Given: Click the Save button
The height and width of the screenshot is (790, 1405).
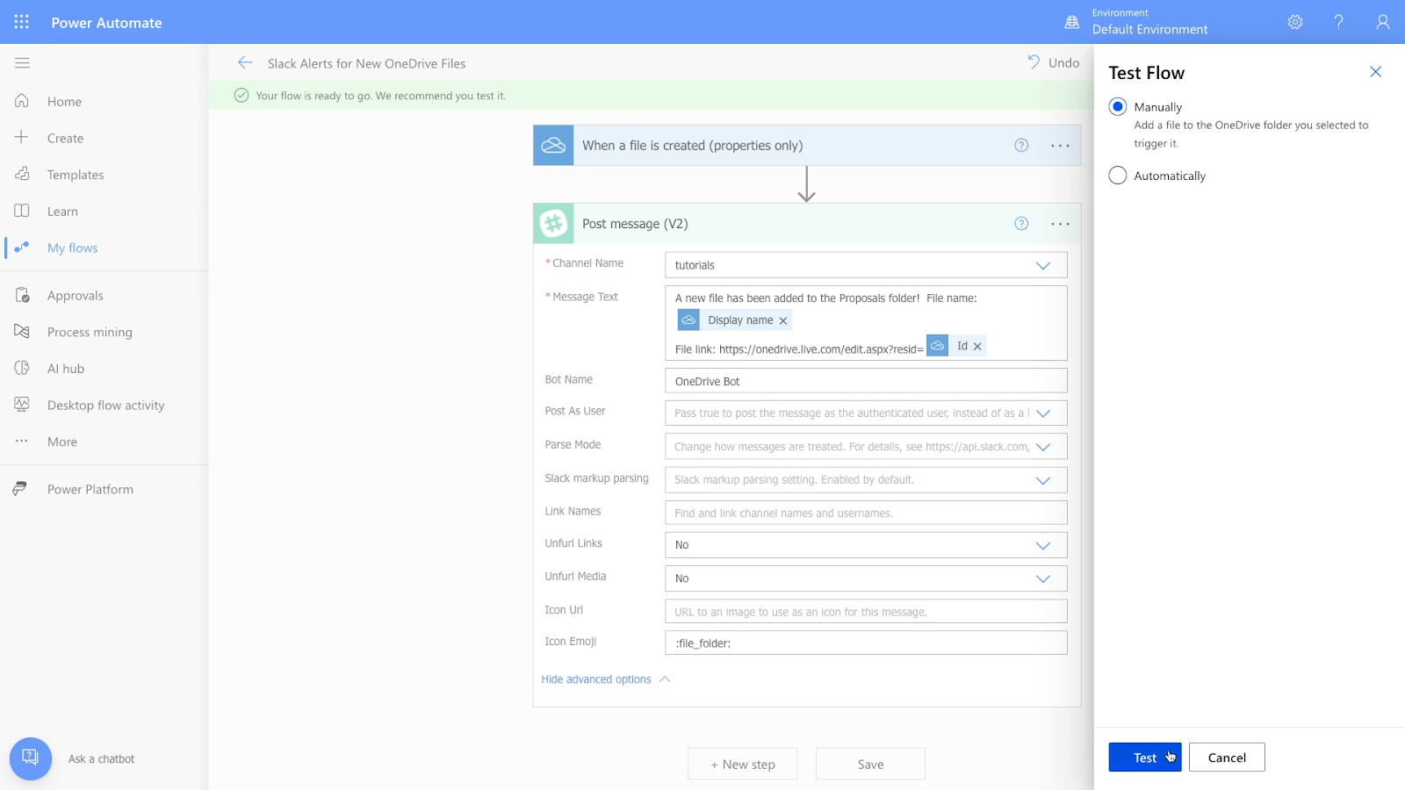Looking at the screenshot, I should (x=870, y=764).
